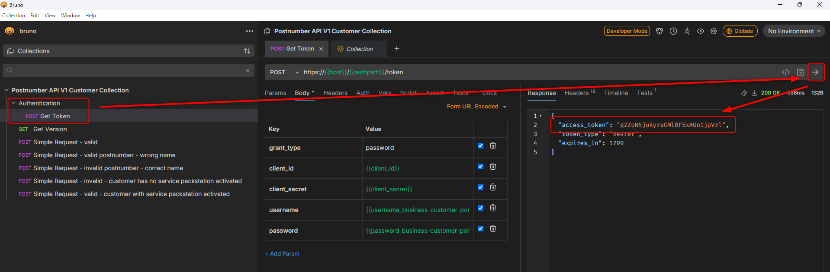Open the Window menu
Screen dimensions: 830x272
coord(71,16)
